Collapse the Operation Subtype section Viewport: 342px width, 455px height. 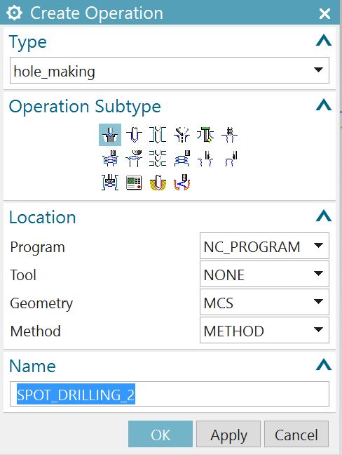coord(324,105)
